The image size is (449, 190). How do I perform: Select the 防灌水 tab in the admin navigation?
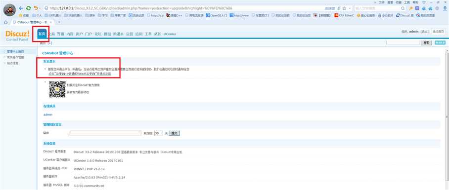(118, 34)
